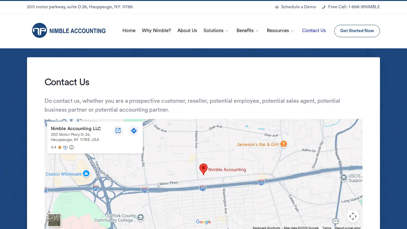Screen dimensions: 407x229
Task: Click the map directions arrow icon
Action: (x=134, y=131)
